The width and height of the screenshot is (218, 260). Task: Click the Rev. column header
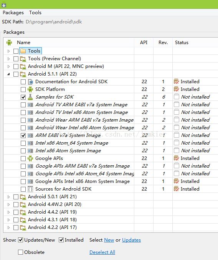click(163, 43)
